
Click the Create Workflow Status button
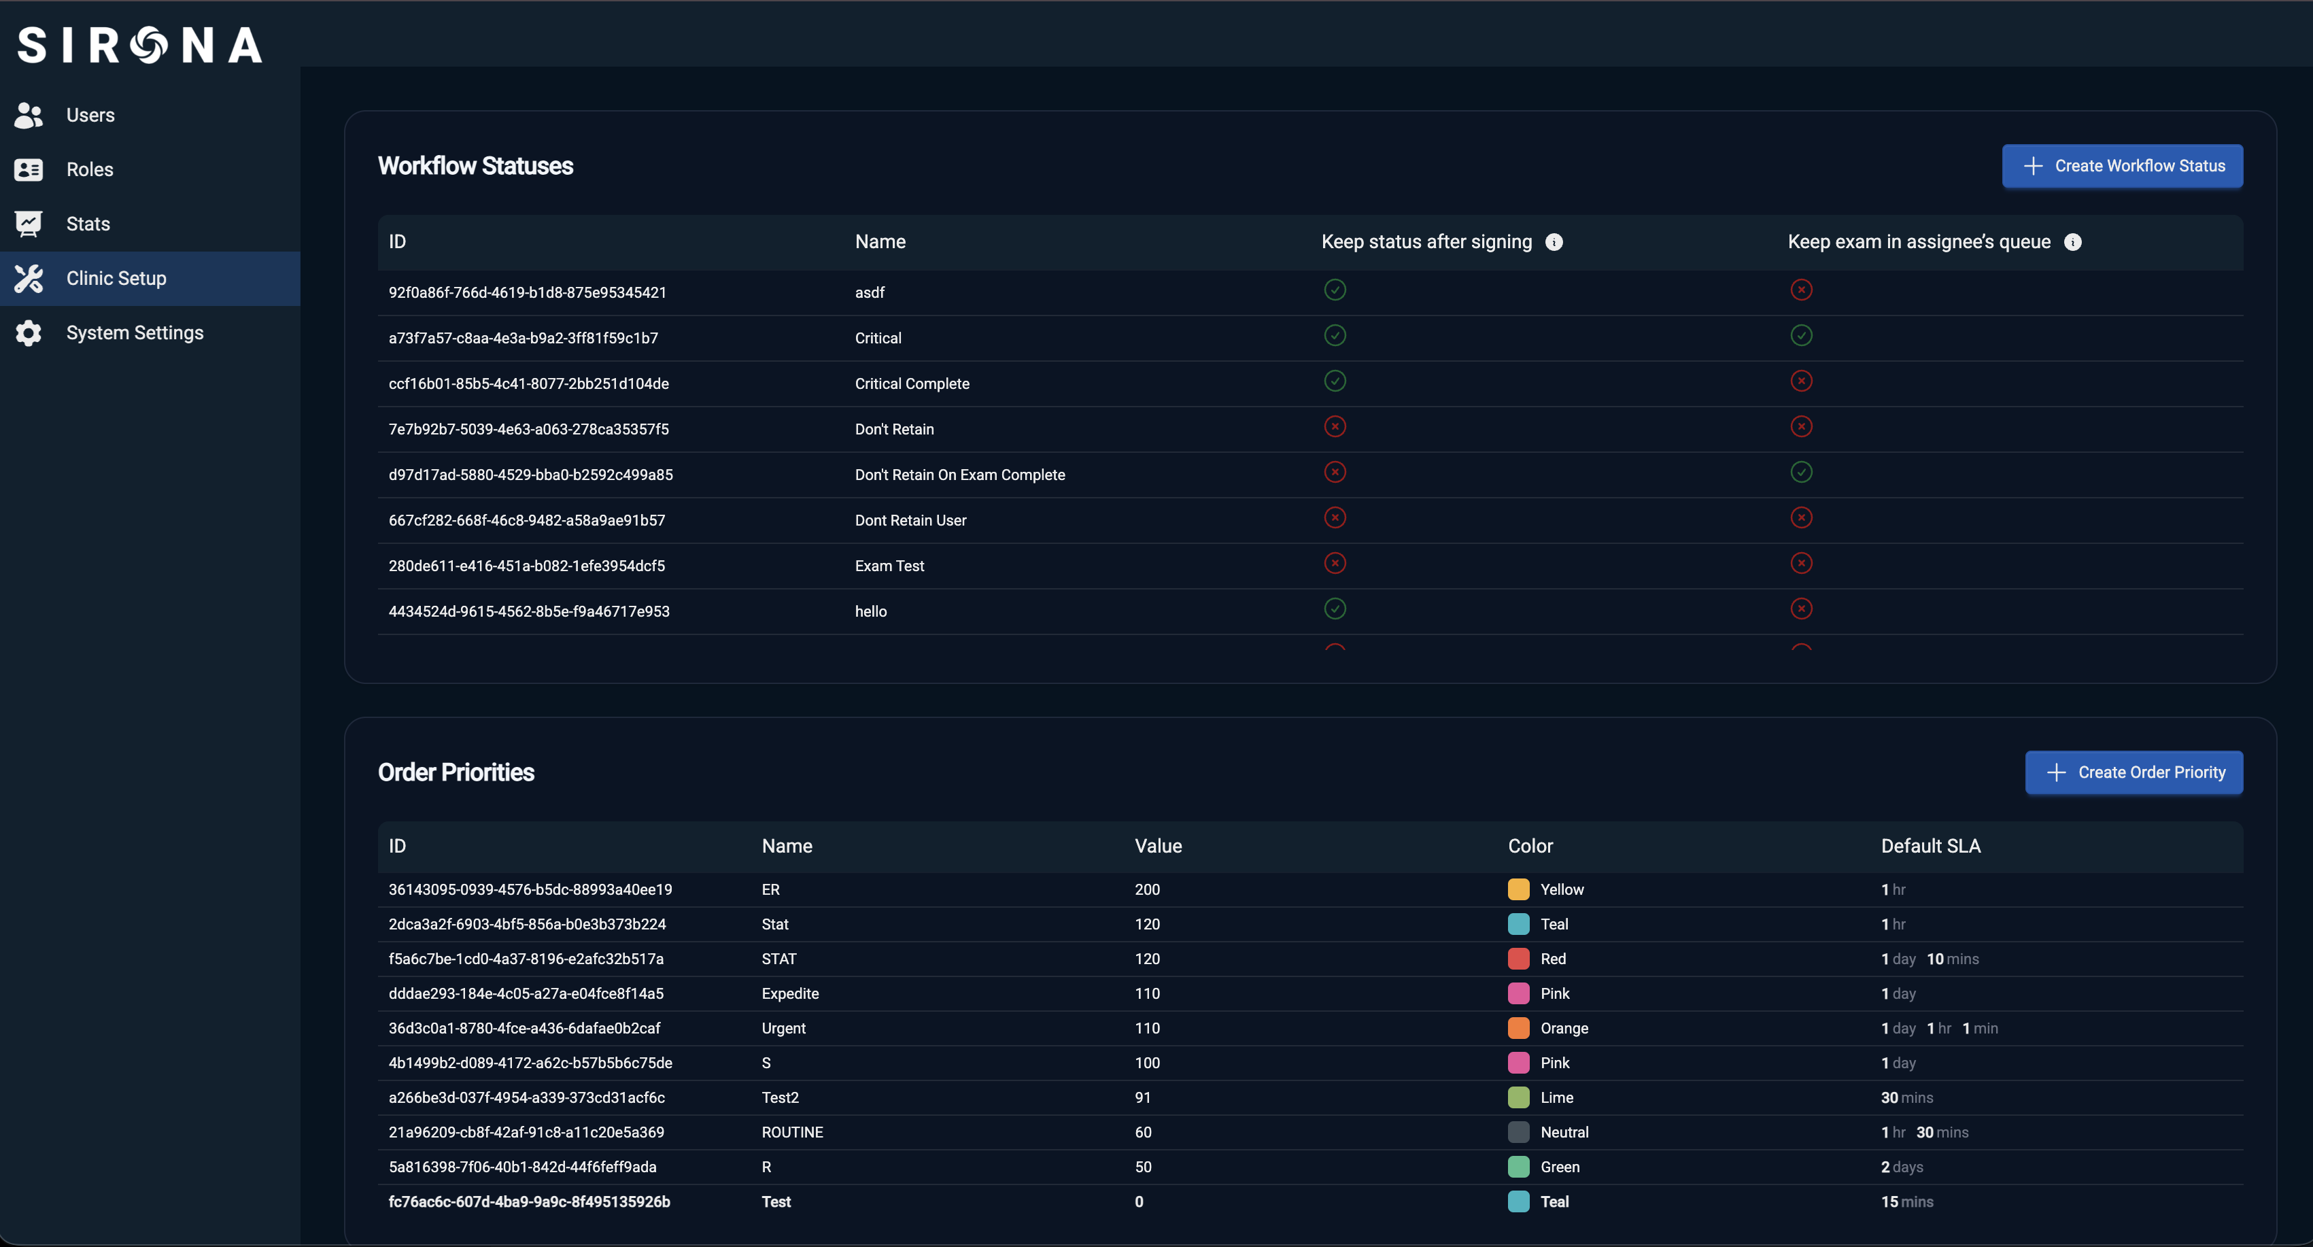2123,166
